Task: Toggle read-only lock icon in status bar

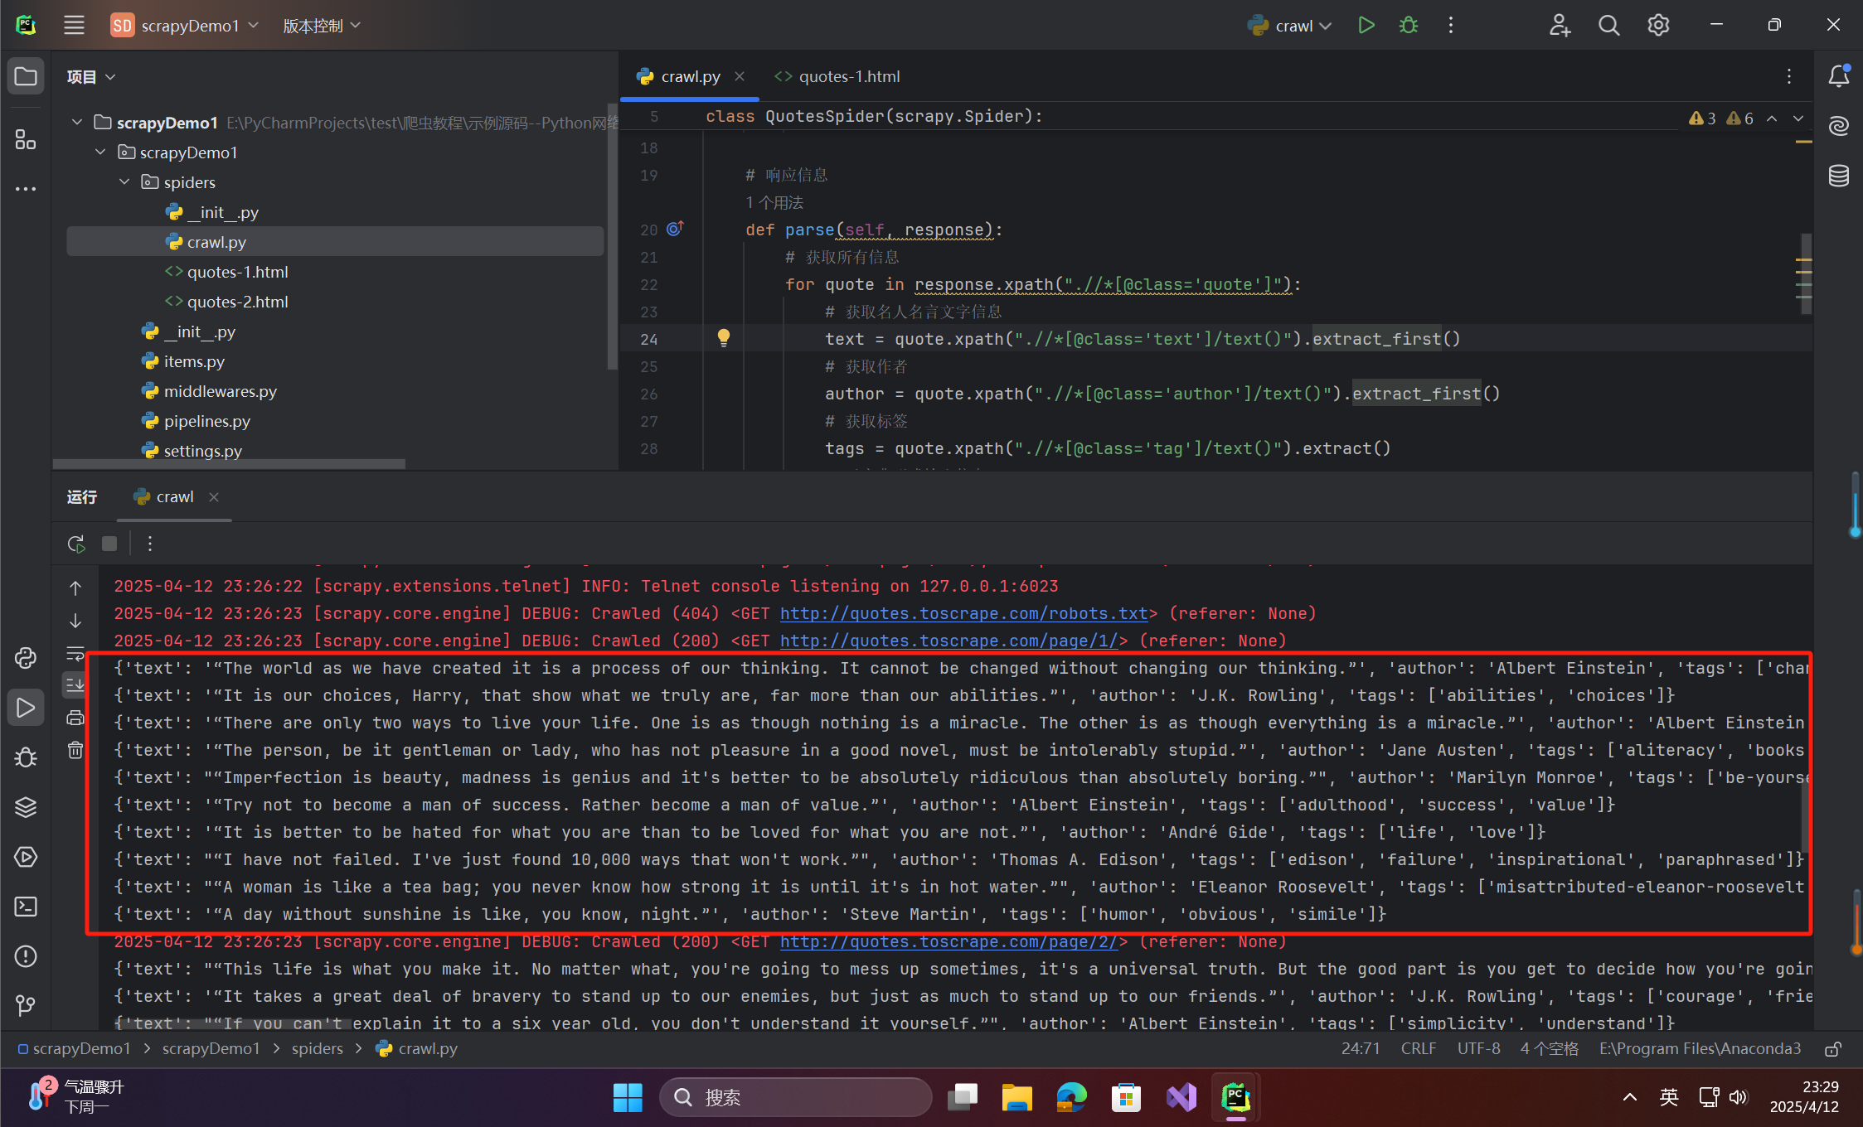Action: click(1832, 1049)
